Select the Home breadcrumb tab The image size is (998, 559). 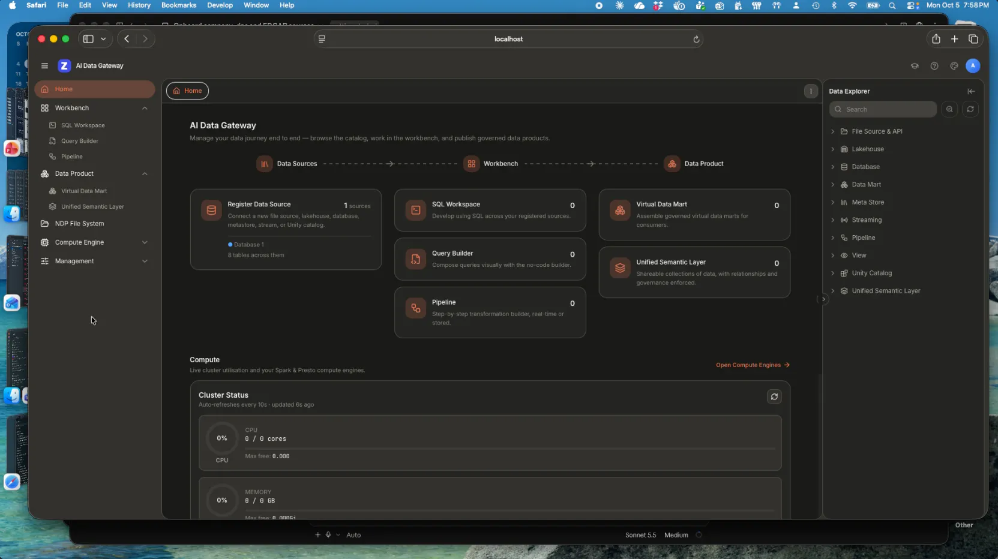coord(187,91)
